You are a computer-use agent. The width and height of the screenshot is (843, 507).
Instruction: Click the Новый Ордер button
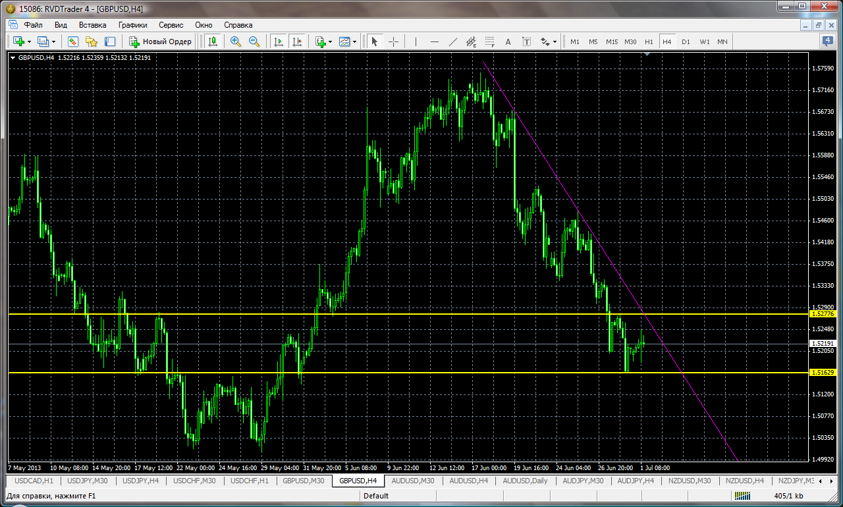click(160, 41)
